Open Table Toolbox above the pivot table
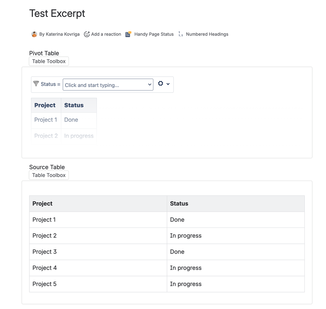Screen dimensions: 326x309 click(49, 61)
